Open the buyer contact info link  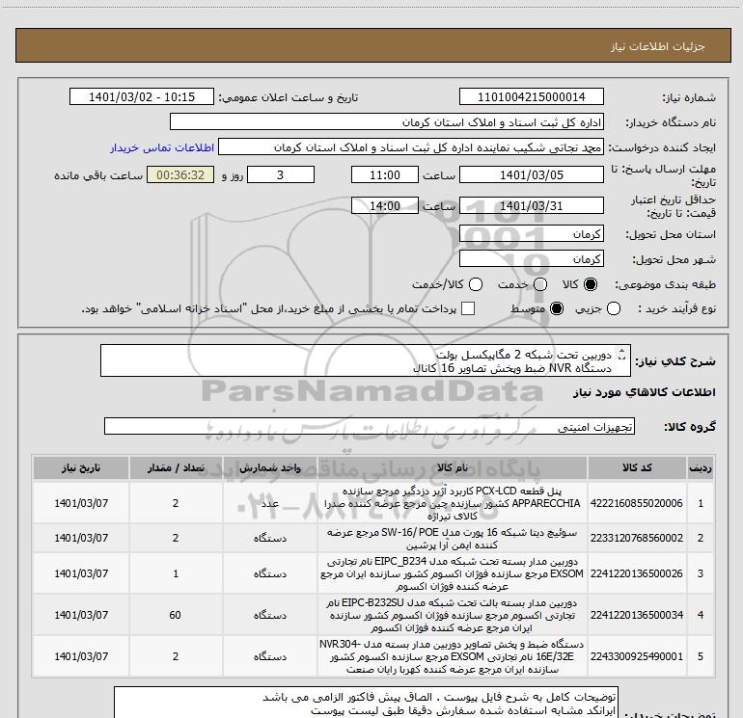(x=162, y=147)
